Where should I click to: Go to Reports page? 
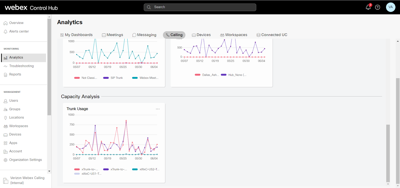[x=15, y=74]
